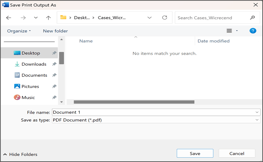Click the search magnifier icon
Viewport: 263px width, 162px height.
pyautogui.click(x=252, y=18)
